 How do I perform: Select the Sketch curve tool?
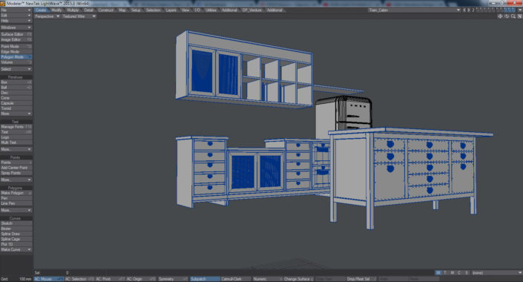pyautogui.click(x=16, y=223)
